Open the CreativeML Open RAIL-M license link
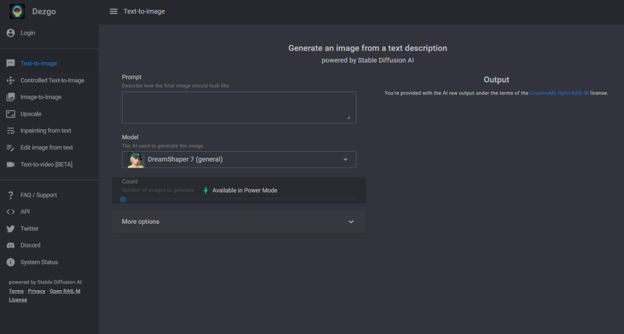624x334 pixels. point(559,93)
